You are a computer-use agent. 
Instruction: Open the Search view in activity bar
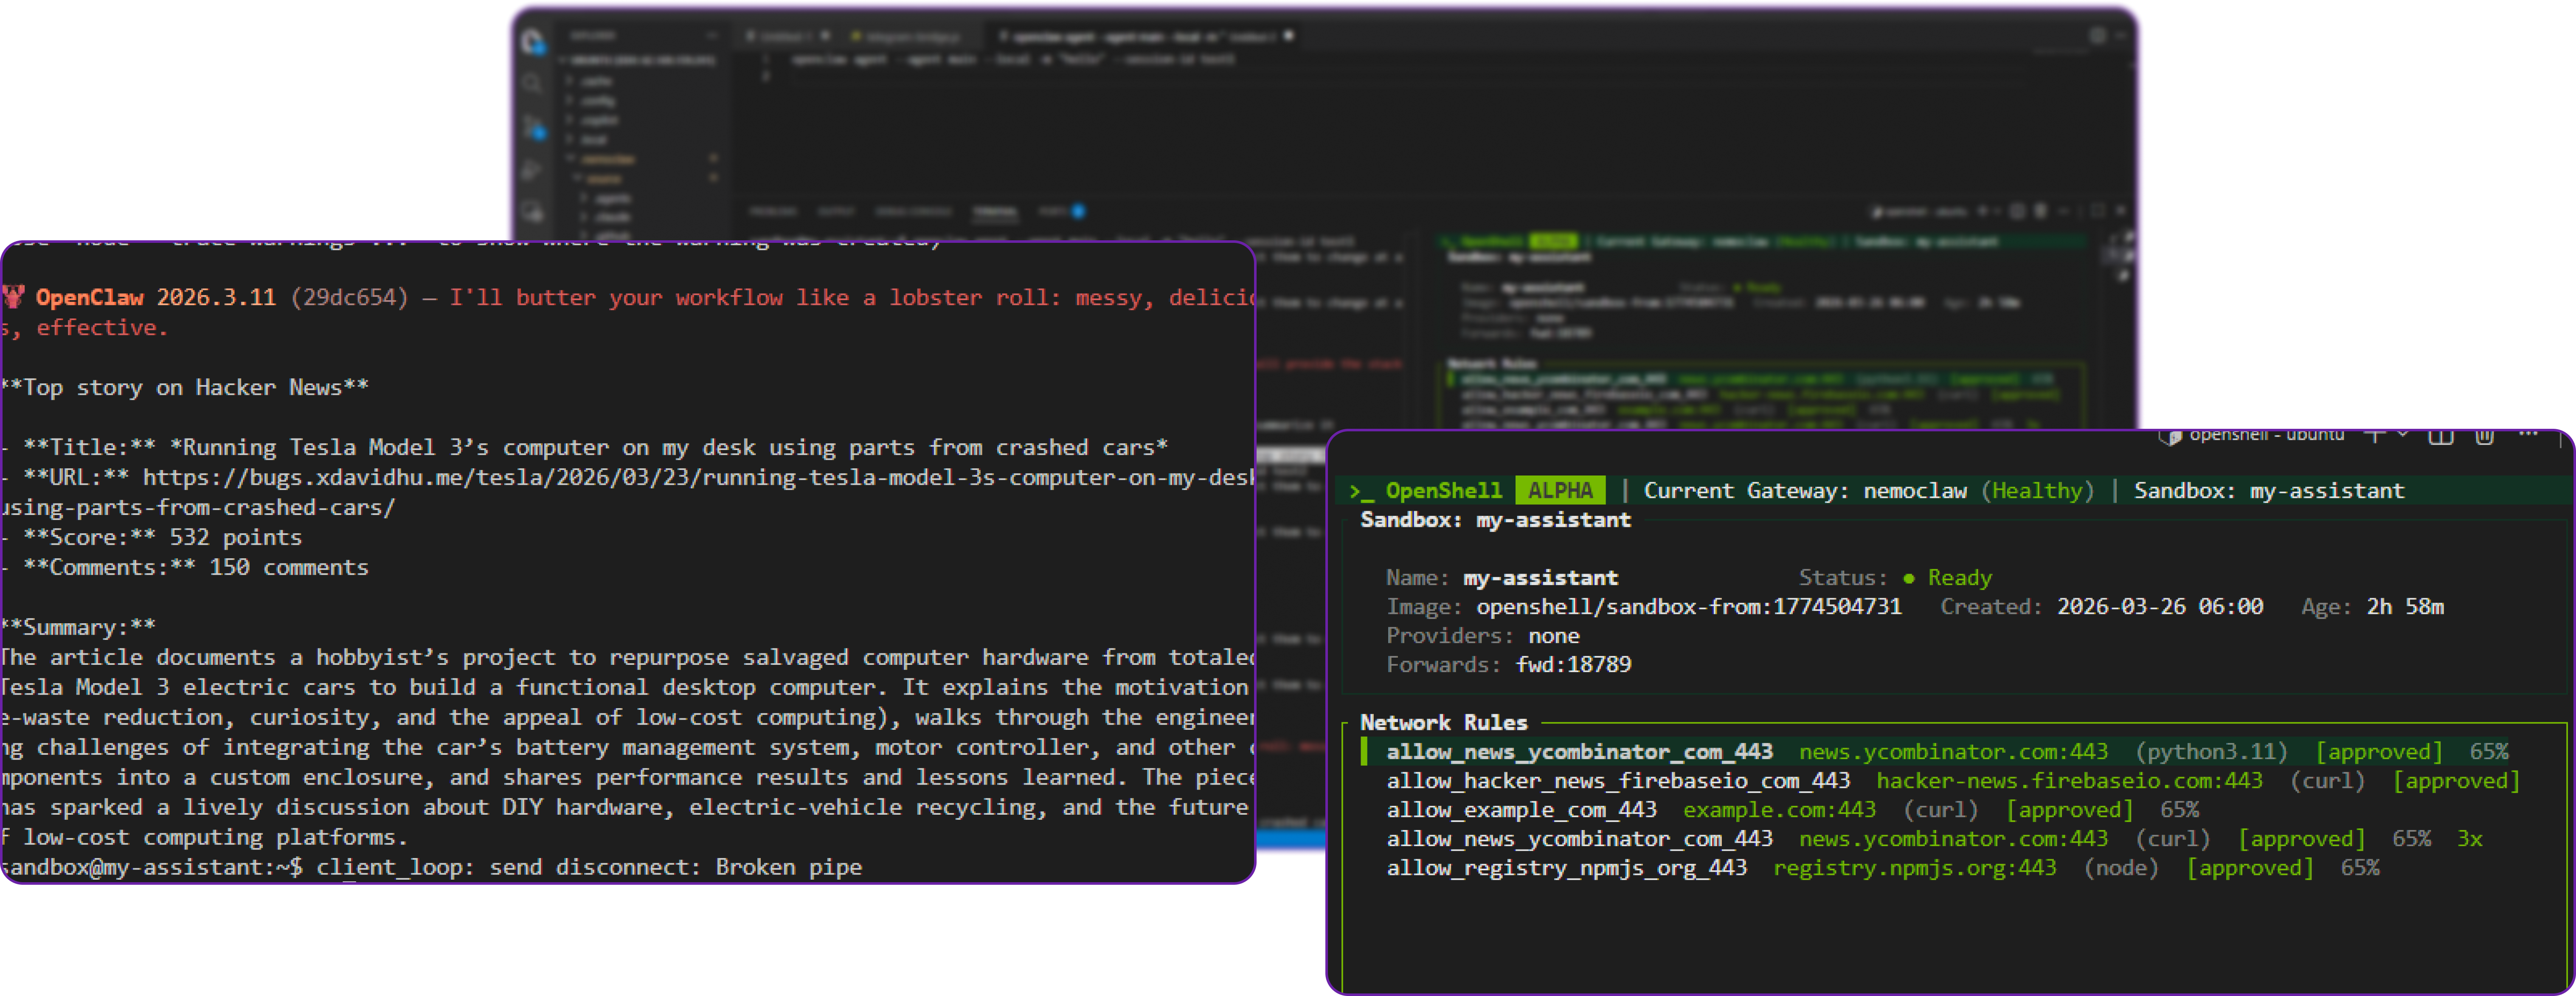[532, 84]
